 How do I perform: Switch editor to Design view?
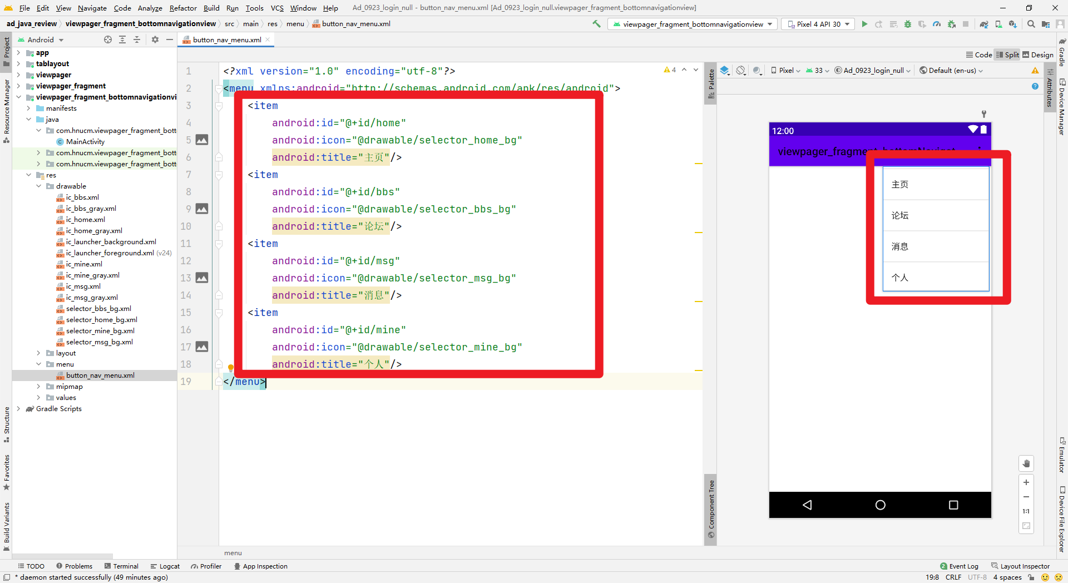click(x=1038, y=55)
